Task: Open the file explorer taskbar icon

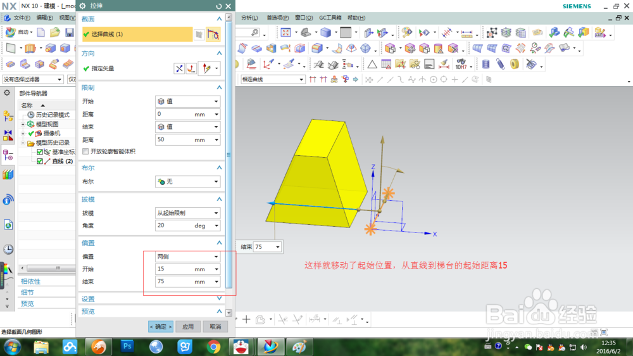Action: 41,346
